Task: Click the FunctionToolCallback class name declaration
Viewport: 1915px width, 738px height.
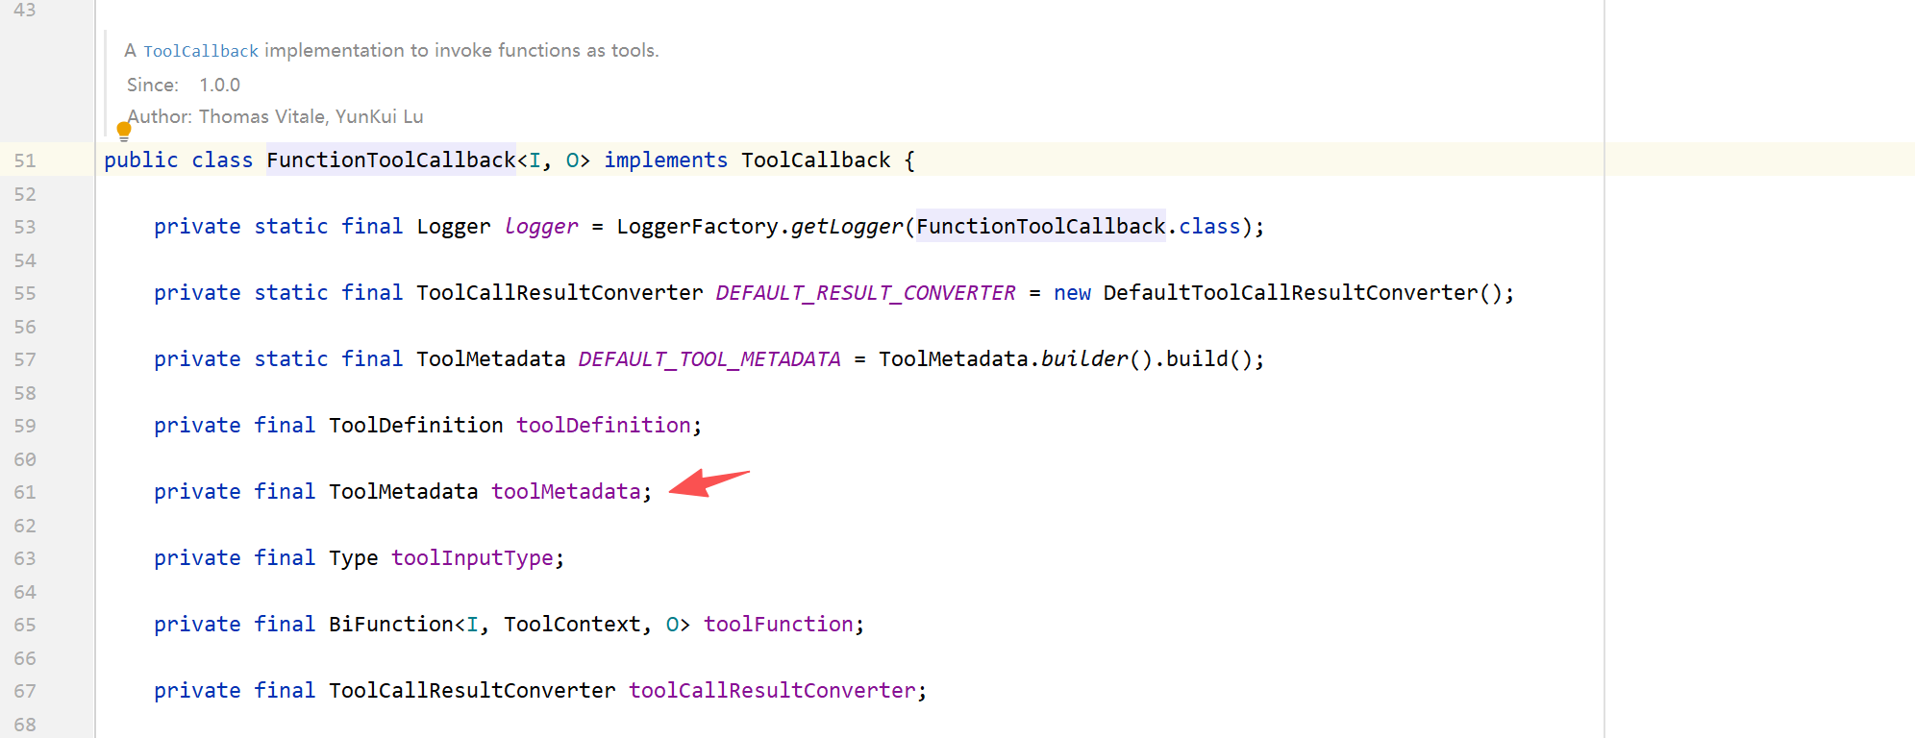Action: (x=391, y=160)
